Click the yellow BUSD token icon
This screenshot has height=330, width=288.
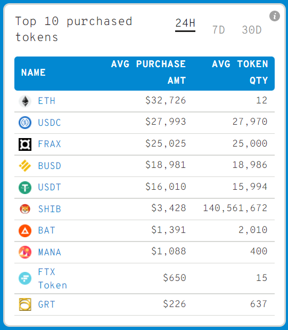tap(25, 166)
